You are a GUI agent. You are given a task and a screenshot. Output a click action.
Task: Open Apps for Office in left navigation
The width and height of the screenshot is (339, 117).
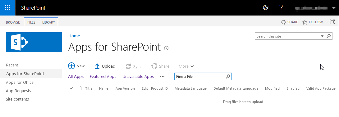pyautogui.click(x=20, y=82)
